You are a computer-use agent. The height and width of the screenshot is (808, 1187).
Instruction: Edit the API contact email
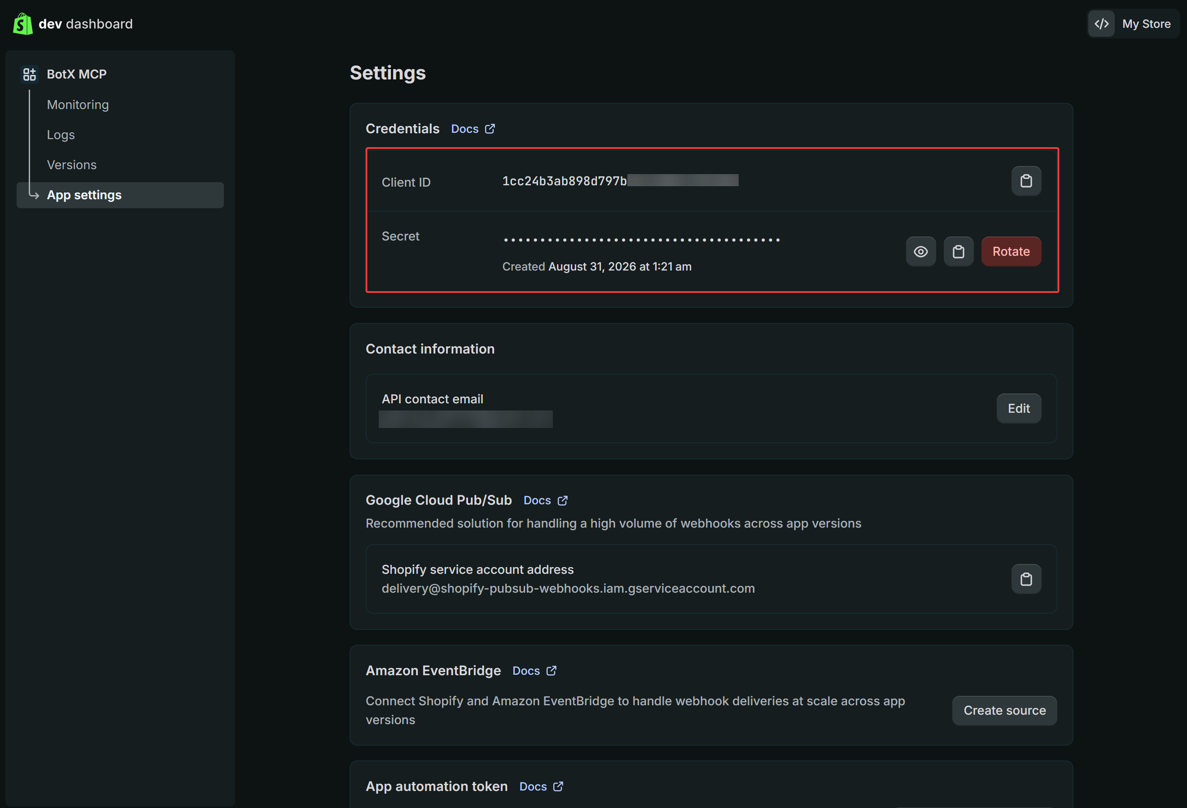(x=1018, y=409)
